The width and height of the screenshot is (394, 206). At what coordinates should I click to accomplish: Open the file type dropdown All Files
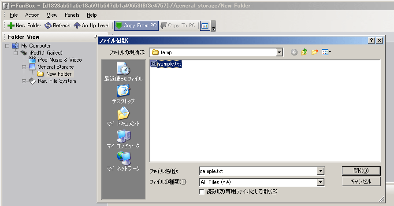321,182
